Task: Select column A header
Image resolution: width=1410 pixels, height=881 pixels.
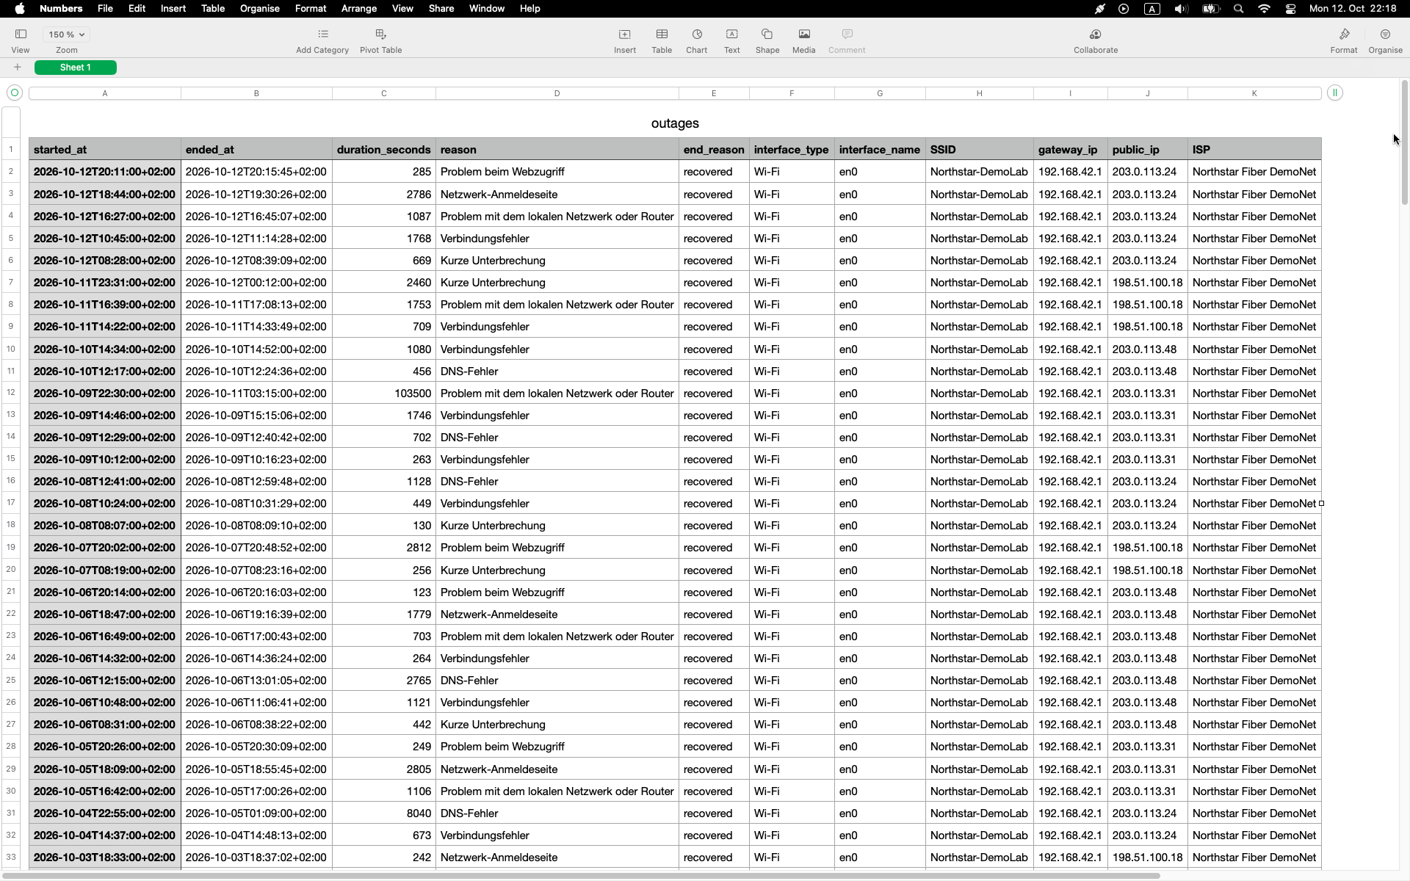Action: [105, 93]
